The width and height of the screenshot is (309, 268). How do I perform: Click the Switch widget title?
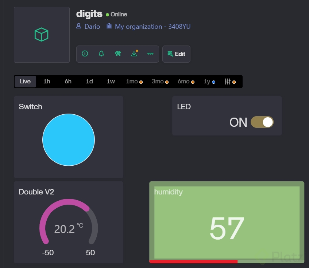click(x=30, y=107)
